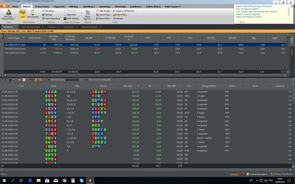
Task: Open Game Type filter dropdown
Action: coord(104,15)
